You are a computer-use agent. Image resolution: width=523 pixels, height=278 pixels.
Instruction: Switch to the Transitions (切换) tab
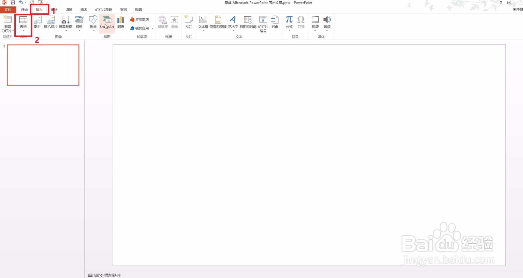[x=69, y=9]
